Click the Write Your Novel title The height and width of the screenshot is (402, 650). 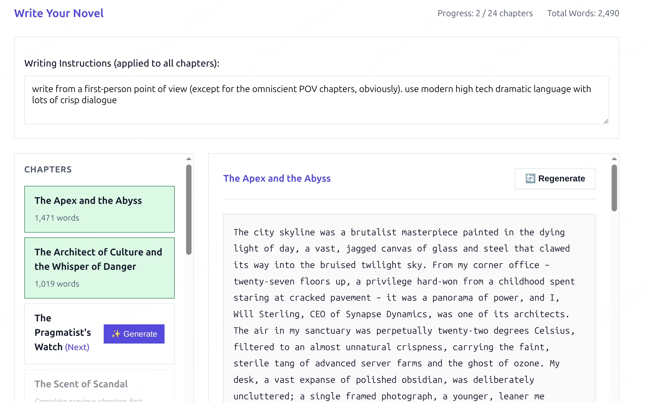pos(59,13)
